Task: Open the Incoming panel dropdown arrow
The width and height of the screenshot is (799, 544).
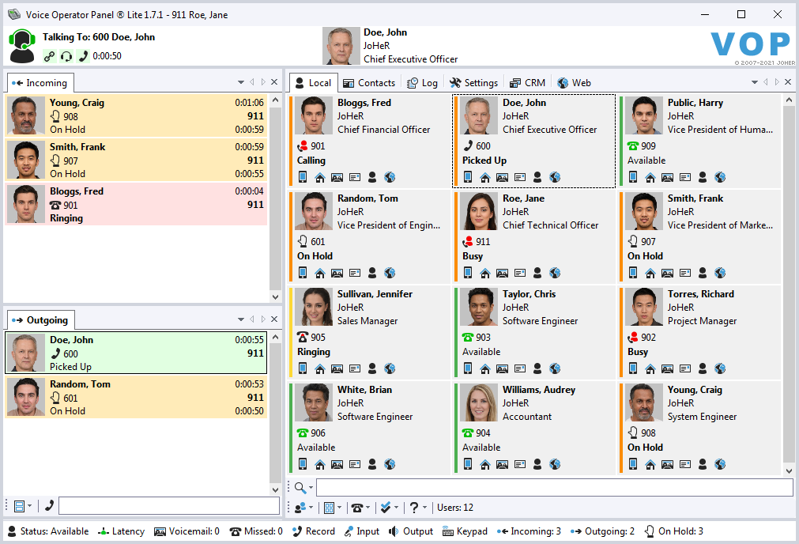Action: click(241, 82)
